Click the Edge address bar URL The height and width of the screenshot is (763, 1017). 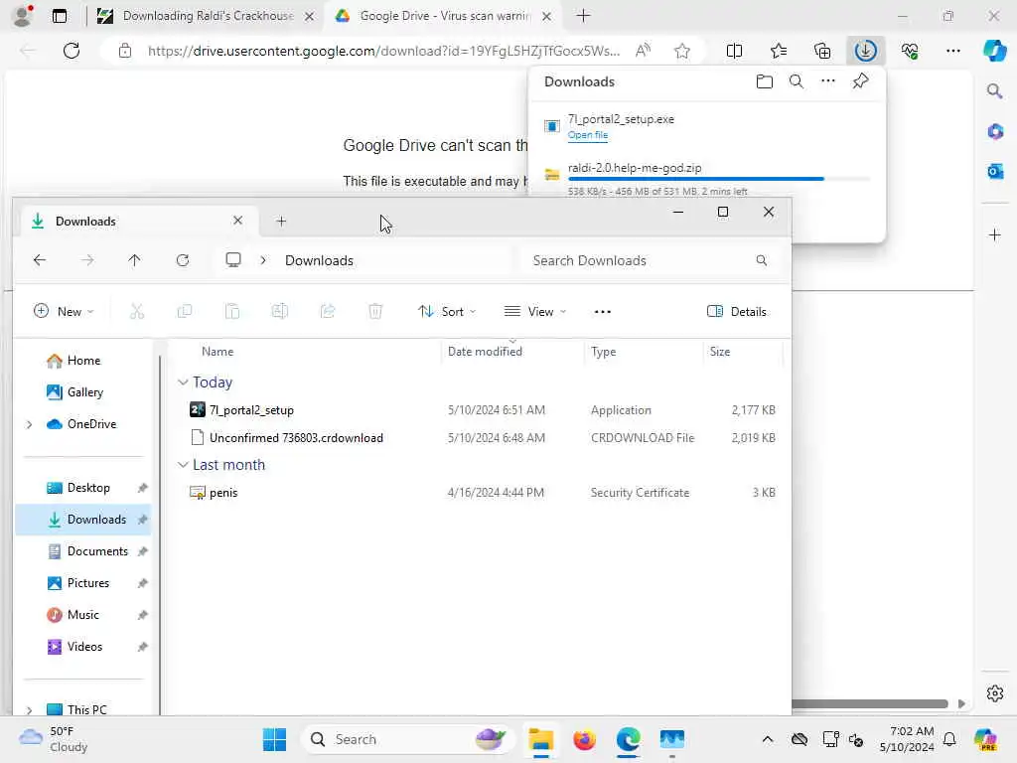tap(383, 51)
